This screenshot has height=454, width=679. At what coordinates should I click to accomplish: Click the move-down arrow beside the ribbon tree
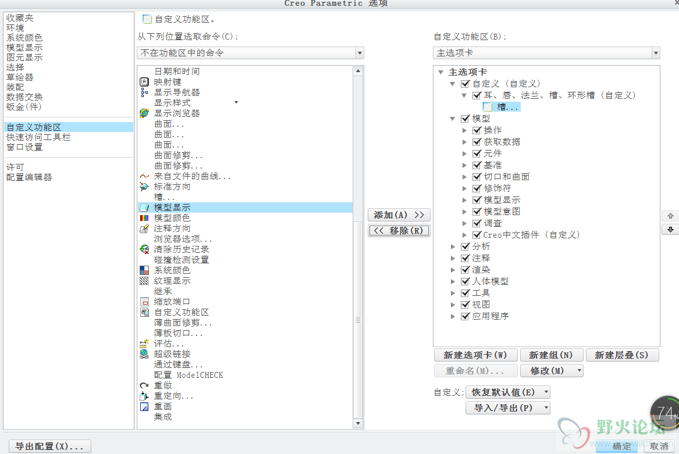(x=670, y=230)
